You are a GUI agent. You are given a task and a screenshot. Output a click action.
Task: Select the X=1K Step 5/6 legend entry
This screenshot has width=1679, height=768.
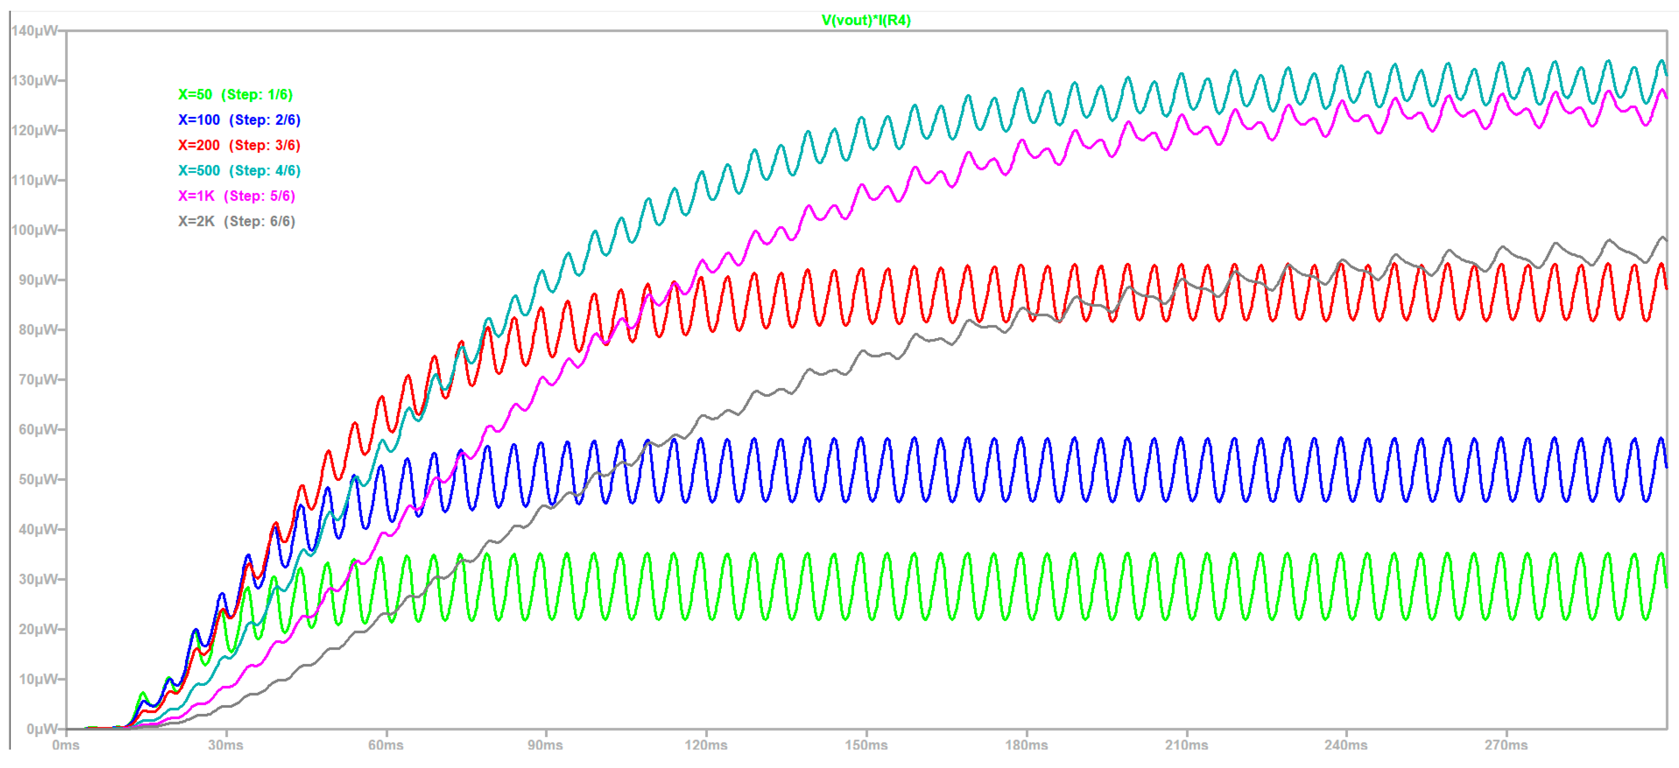[x=237, y=196]
